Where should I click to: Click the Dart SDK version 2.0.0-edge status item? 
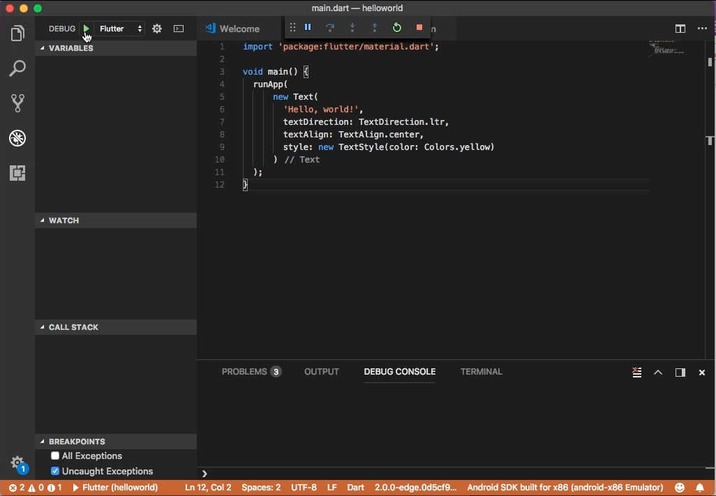pyautogui.click(x=415, y=488)
